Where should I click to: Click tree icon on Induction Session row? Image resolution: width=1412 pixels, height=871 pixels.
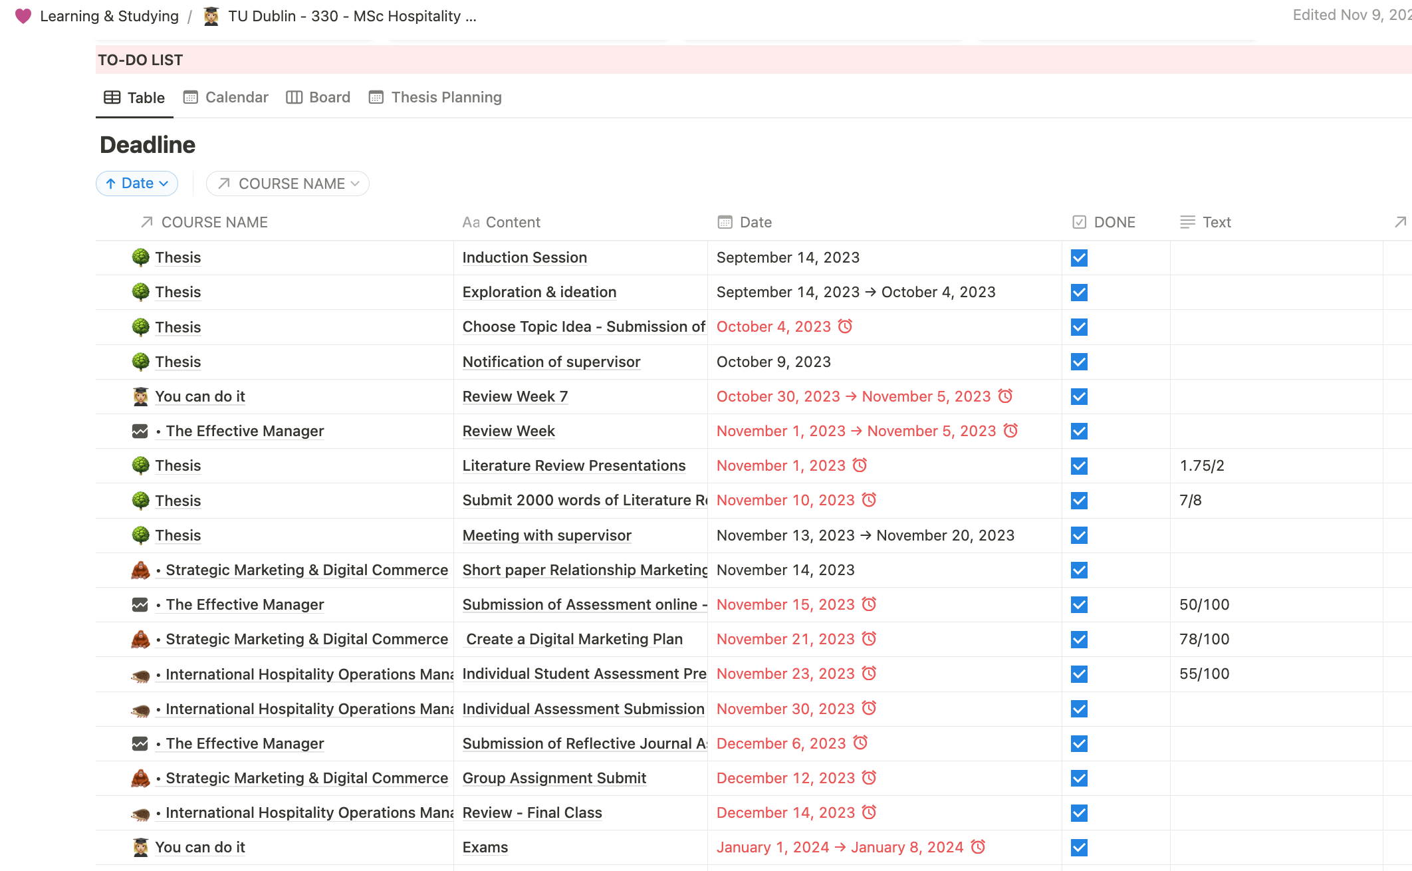point(140,257)
